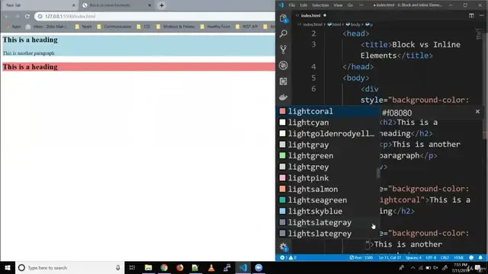Open the Windows Start menu

pos(8,268)
